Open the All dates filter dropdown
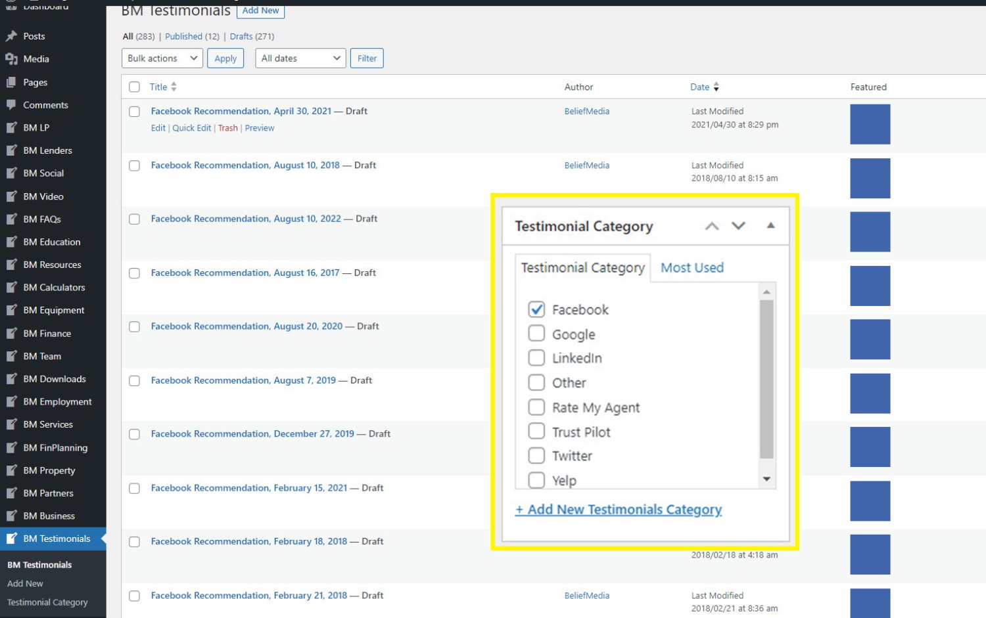986x618 pixels. click(301, 58)
